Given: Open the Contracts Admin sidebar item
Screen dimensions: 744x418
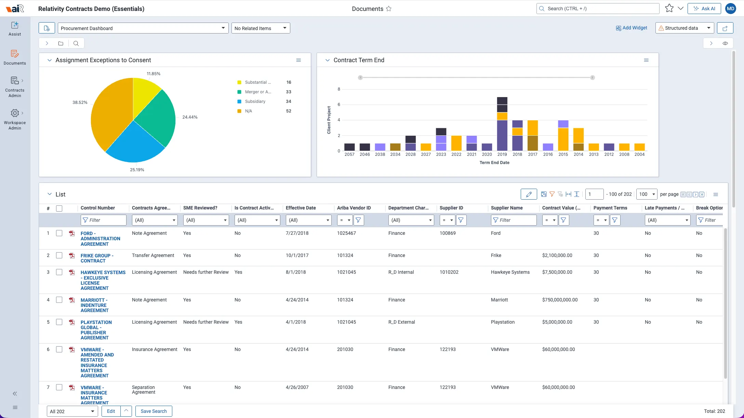Looking at the screenshot, I should point(15,87).
